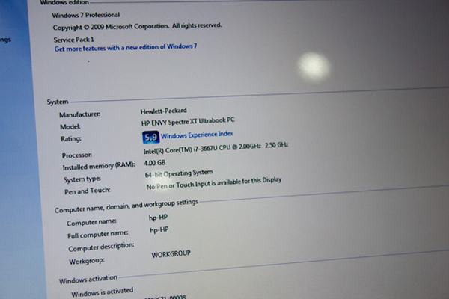Image resolution: width=449 pixels, height=299 pixels.
Task: Click the '4.00 GB' installed memory value
Action: point(155,163)
